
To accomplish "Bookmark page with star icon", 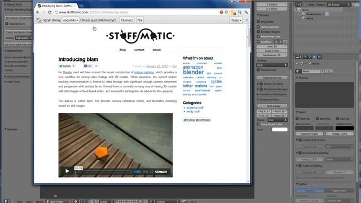I will coord(226,12).
